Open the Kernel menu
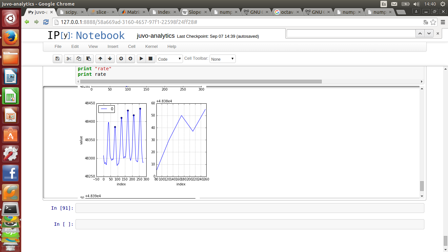The image size is (448, 252). pos(151,47)
